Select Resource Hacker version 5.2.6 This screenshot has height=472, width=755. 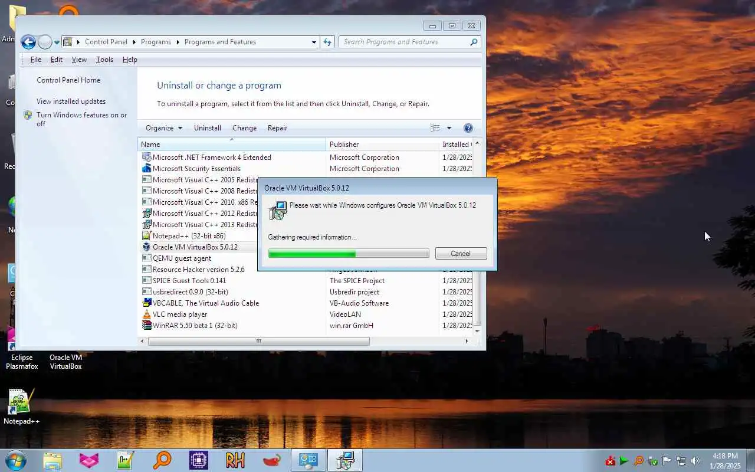click(x=198, y=270)
